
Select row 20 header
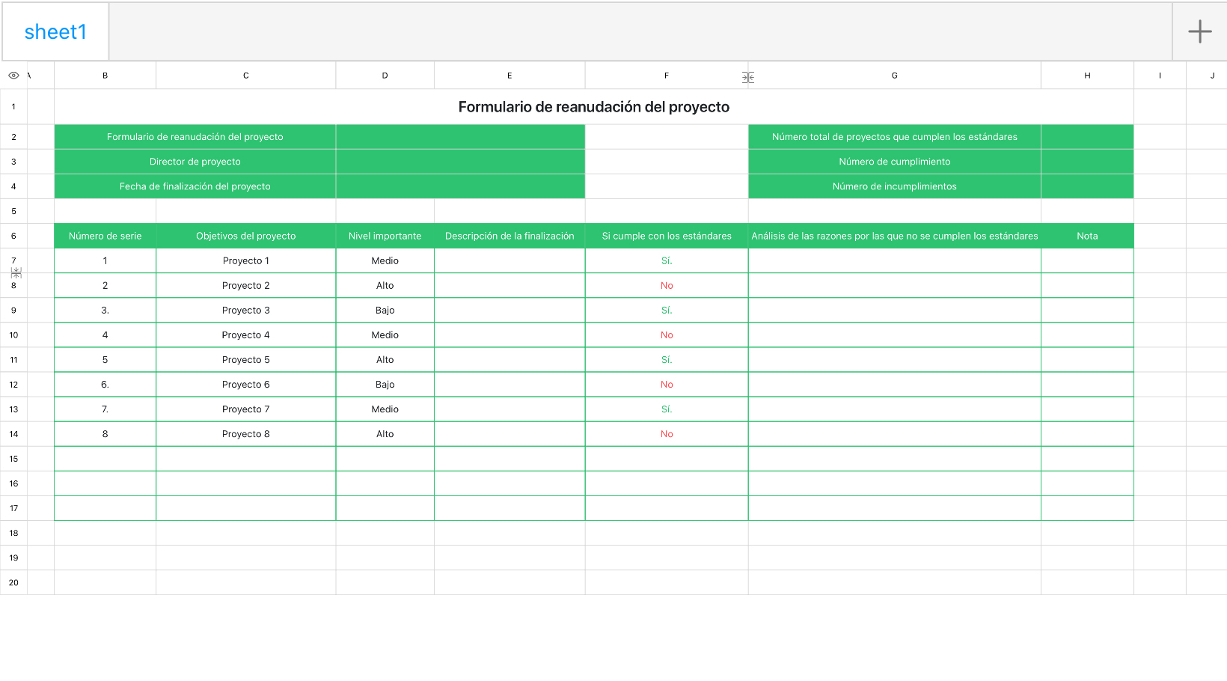click(13, 582)
